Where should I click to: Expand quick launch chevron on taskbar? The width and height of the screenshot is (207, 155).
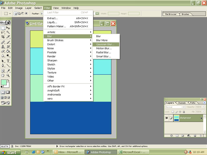[x=48, y=151]
